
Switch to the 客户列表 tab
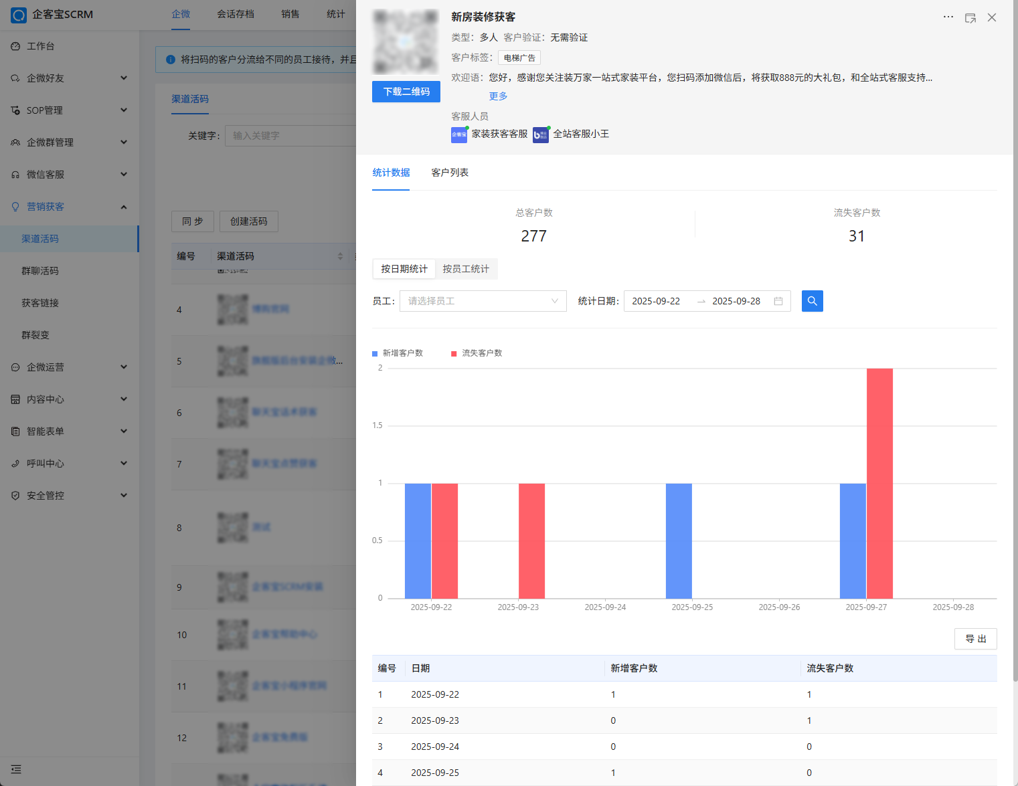(x=450, y=173)
